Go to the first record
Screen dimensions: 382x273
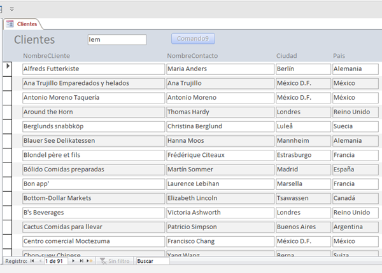tap(32, 261)
